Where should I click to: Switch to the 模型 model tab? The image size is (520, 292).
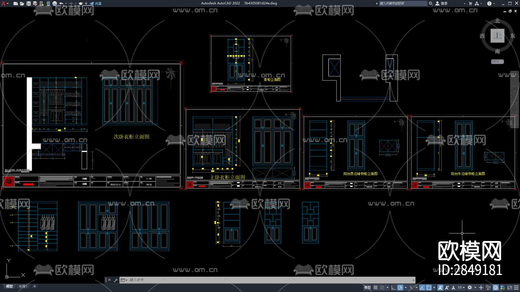(10, 286)
